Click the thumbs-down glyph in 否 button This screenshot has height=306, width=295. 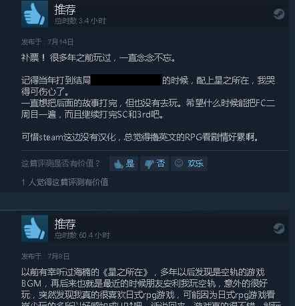[x=149, y=164]
